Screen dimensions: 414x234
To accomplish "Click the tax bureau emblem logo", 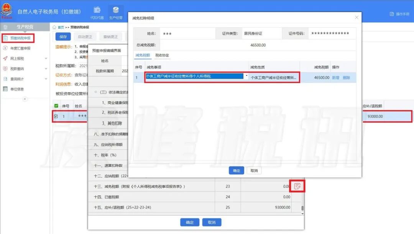I will pos(7,11).
